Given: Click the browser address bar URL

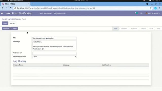Looking at the screenshot, I should [x=56, y=8].
